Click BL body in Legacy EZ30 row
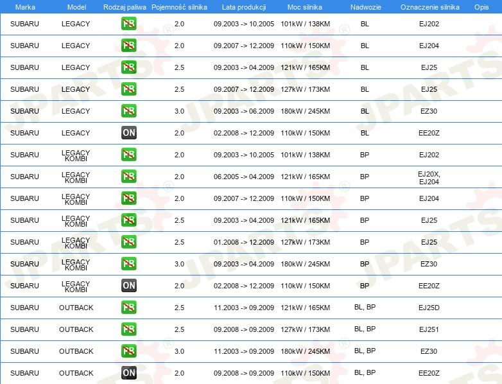The height and width of the screenshot is (384, 502). click(x=365, y=111)
